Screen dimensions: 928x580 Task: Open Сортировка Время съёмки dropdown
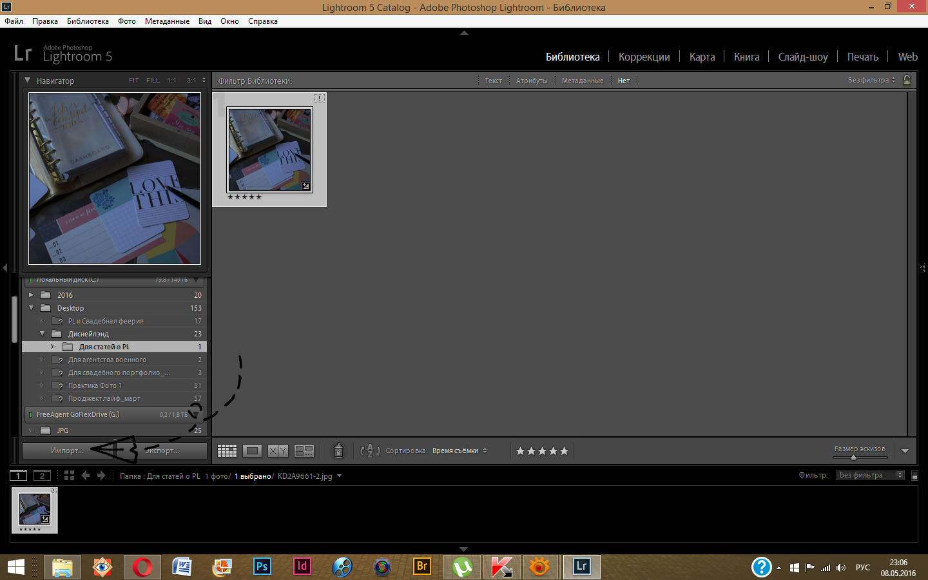click(459, 450)
